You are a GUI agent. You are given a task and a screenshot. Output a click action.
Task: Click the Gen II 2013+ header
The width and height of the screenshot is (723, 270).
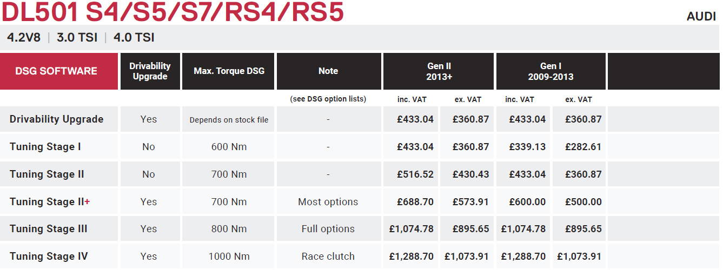(439, 71)
